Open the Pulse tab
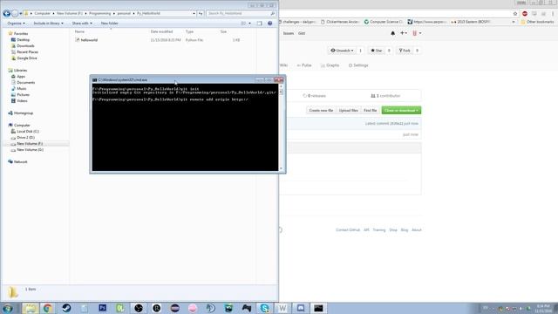Image resolution: width=558 pixels, height=314 pixels. click(304, 65)
